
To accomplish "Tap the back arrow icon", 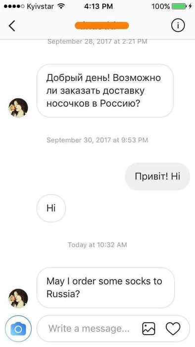I will [12, 26].
